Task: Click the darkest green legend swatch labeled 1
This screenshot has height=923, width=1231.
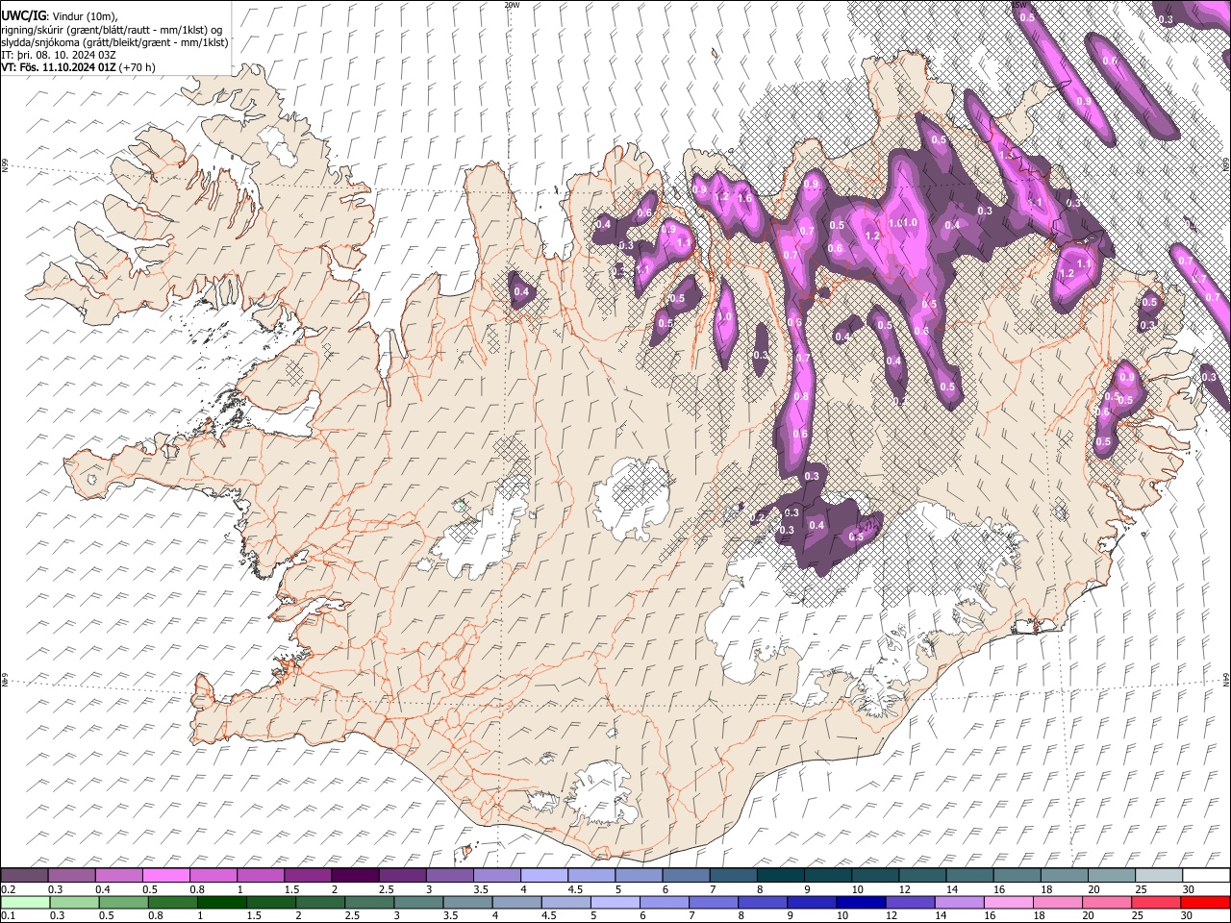Action: pos(222,902)
